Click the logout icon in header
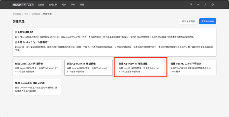 coord(213,5)
